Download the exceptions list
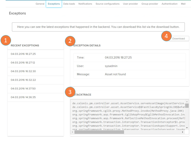The height and width of the screenshot is (143, 191). (178, 39)
